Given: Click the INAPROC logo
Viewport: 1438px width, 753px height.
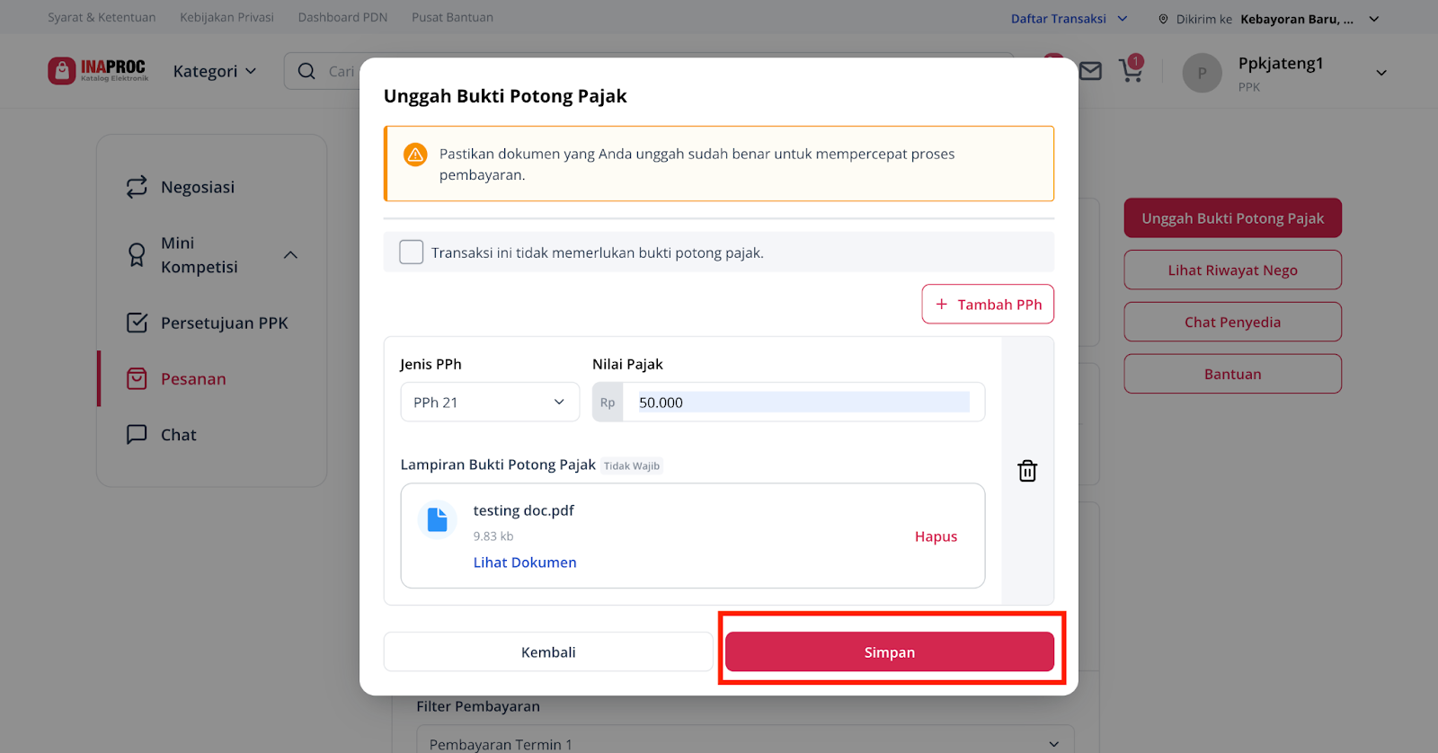Looking at the screenshot, I should tap(98, 70).
